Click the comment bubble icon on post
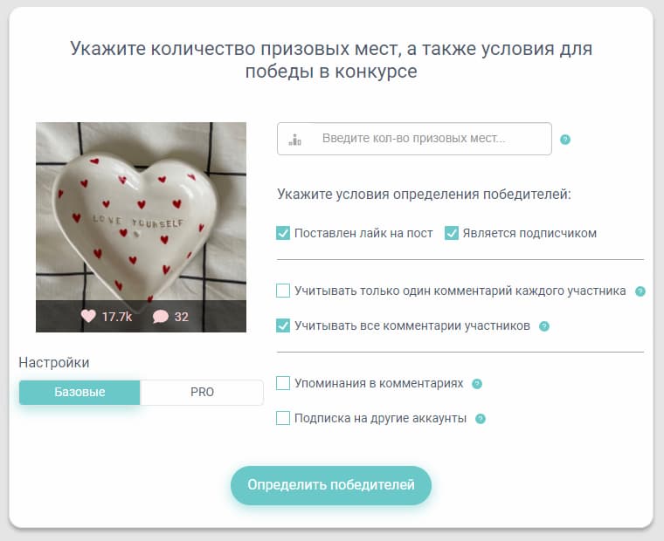Image resolution: width=664 pixels, height=541 pixels. (161, 317)
